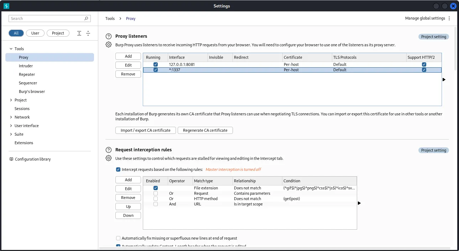459x251 pixels.
Task: Click the expand all sections icon
Action: (79, 33)
